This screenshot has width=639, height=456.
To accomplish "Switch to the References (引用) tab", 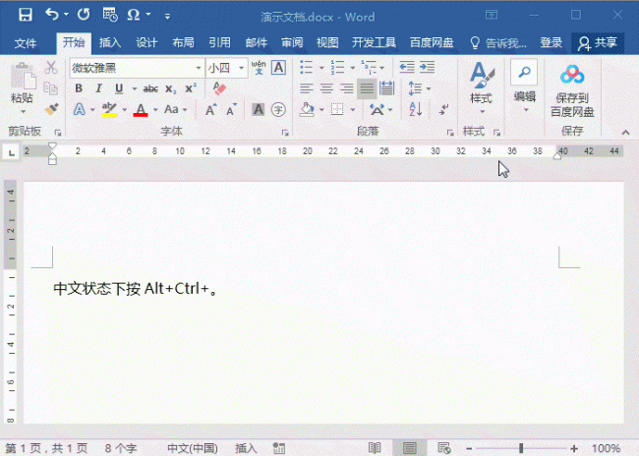I will pyautogui.click(x=219, y=43).
